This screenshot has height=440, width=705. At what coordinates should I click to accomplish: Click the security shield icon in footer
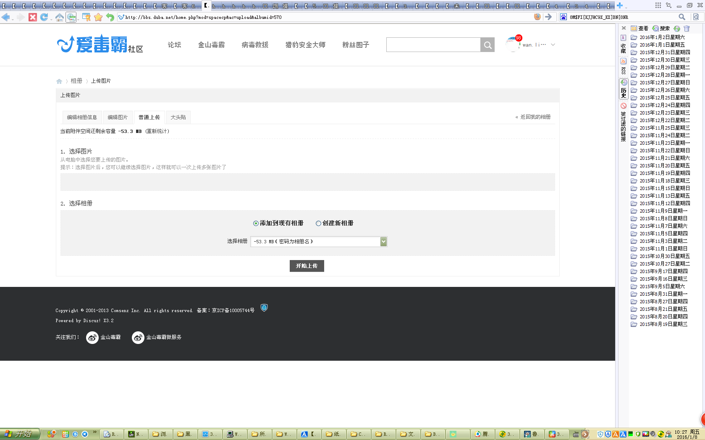(264, 308)
